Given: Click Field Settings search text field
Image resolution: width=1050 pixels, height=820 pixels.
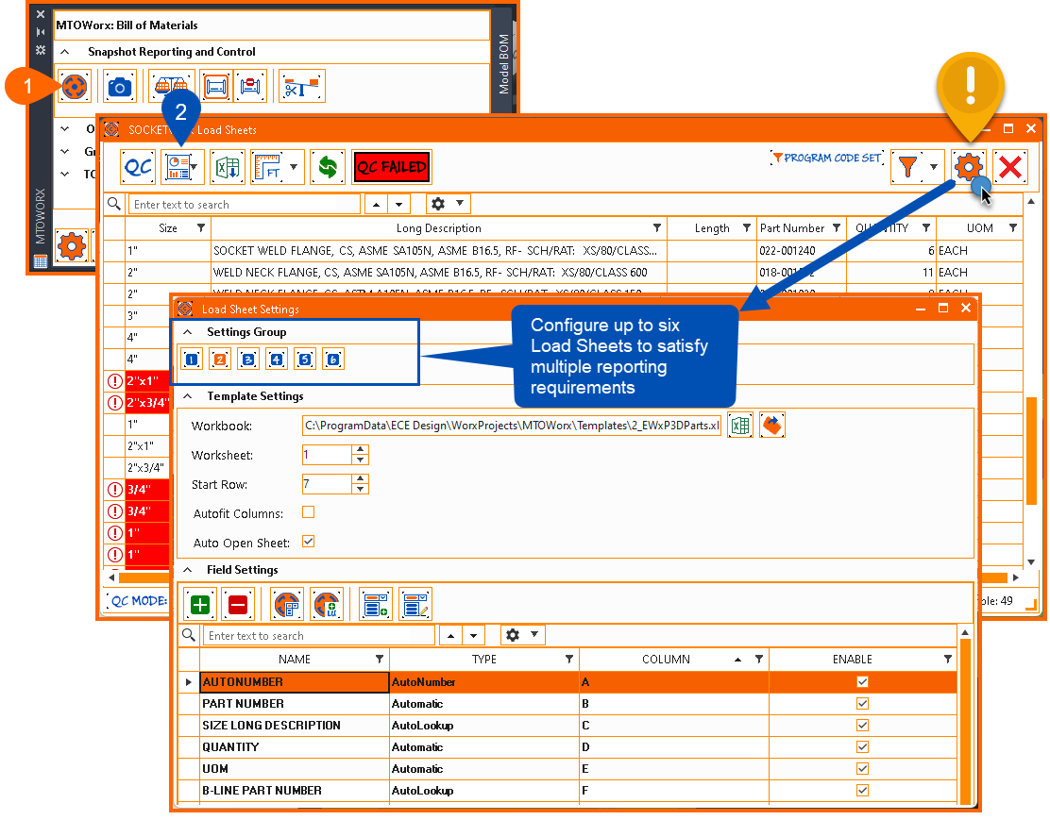Looking at the screenshot, I should [x=319, y=635].
